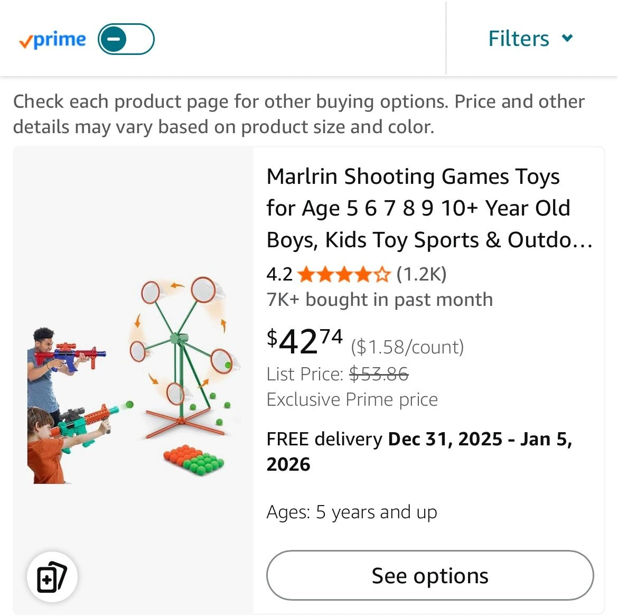Click the 7K+ bought in past month text

pos(379,300)
